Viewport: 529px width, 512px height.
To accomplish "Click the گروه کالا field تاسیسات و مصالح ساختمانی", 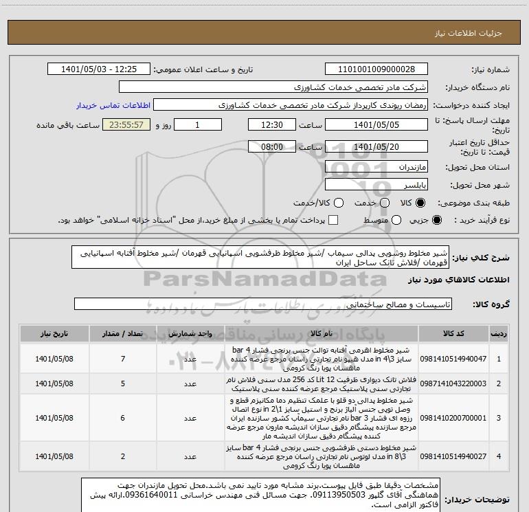I will 263,304.
